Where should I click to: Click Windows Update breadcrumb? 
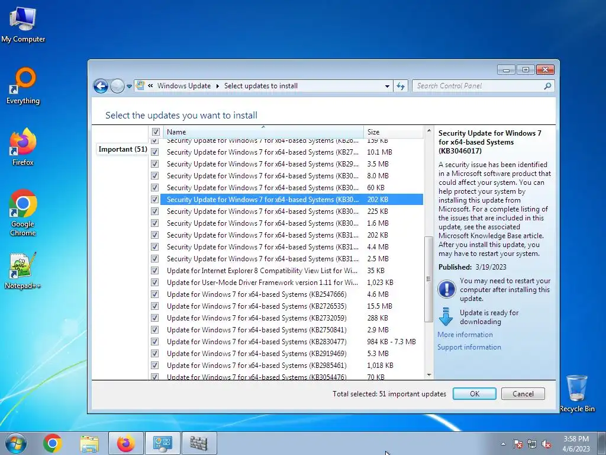pyautogui.click(x=184, y=86)
